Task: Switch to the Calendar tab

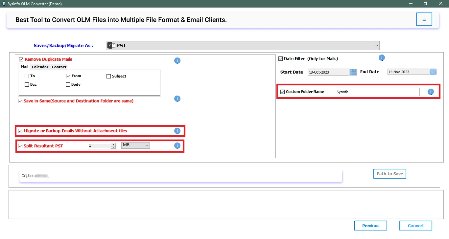Action: coord(40,67)
